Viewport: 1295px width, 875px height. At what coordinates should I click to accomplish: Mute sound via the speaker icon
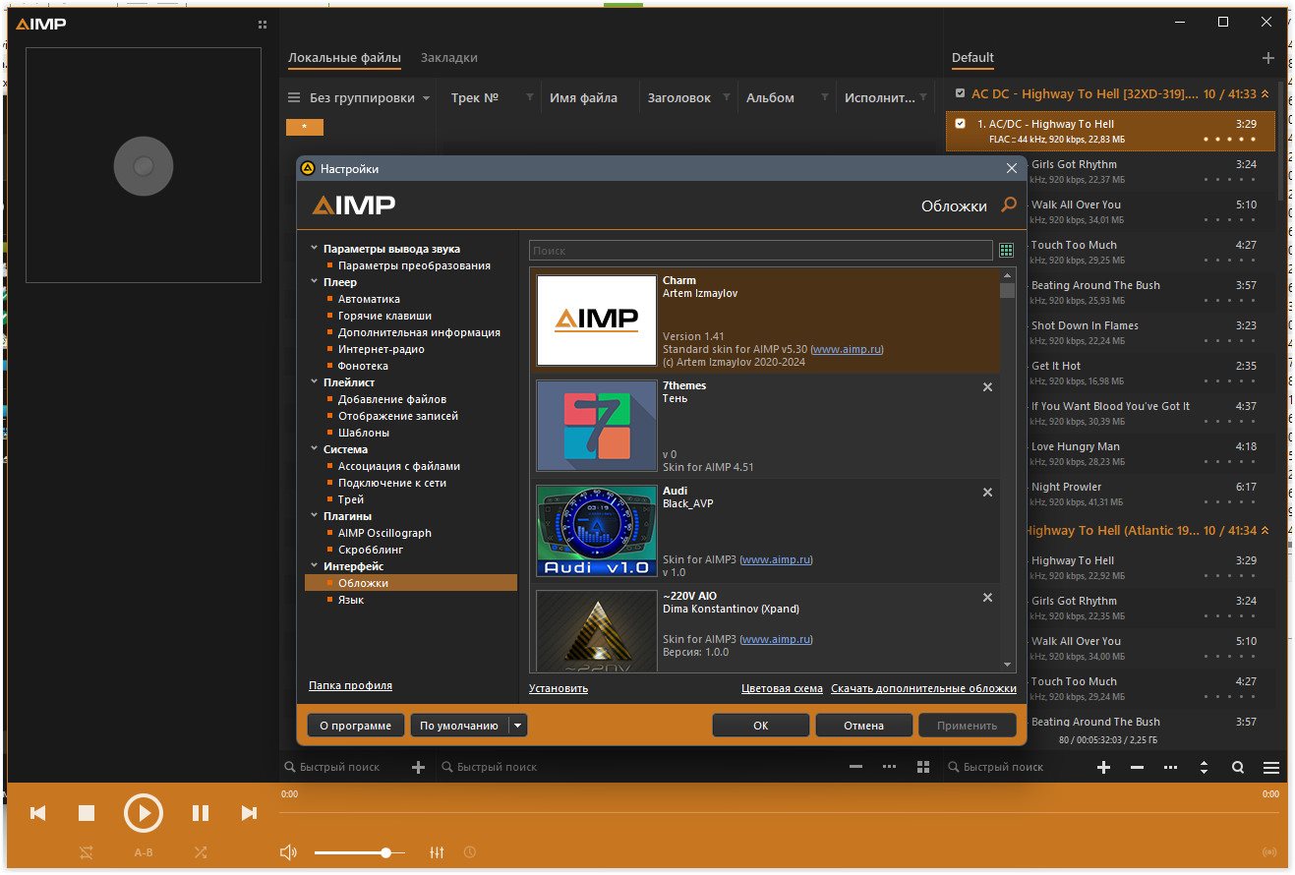[288, 852]
